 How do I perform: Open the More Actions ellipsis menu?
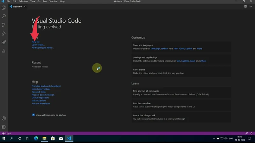click(x=251, y=6)
